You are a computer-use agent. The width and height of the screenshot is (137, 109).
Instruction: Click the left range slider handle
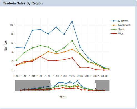[50, 86]
